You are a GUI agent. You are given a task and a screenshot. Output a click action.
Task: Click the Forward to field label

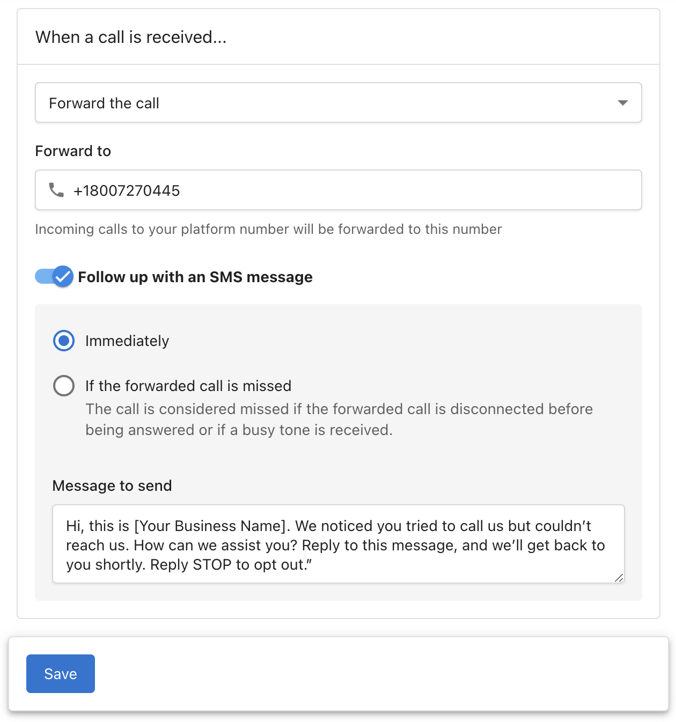click(73, 151)
